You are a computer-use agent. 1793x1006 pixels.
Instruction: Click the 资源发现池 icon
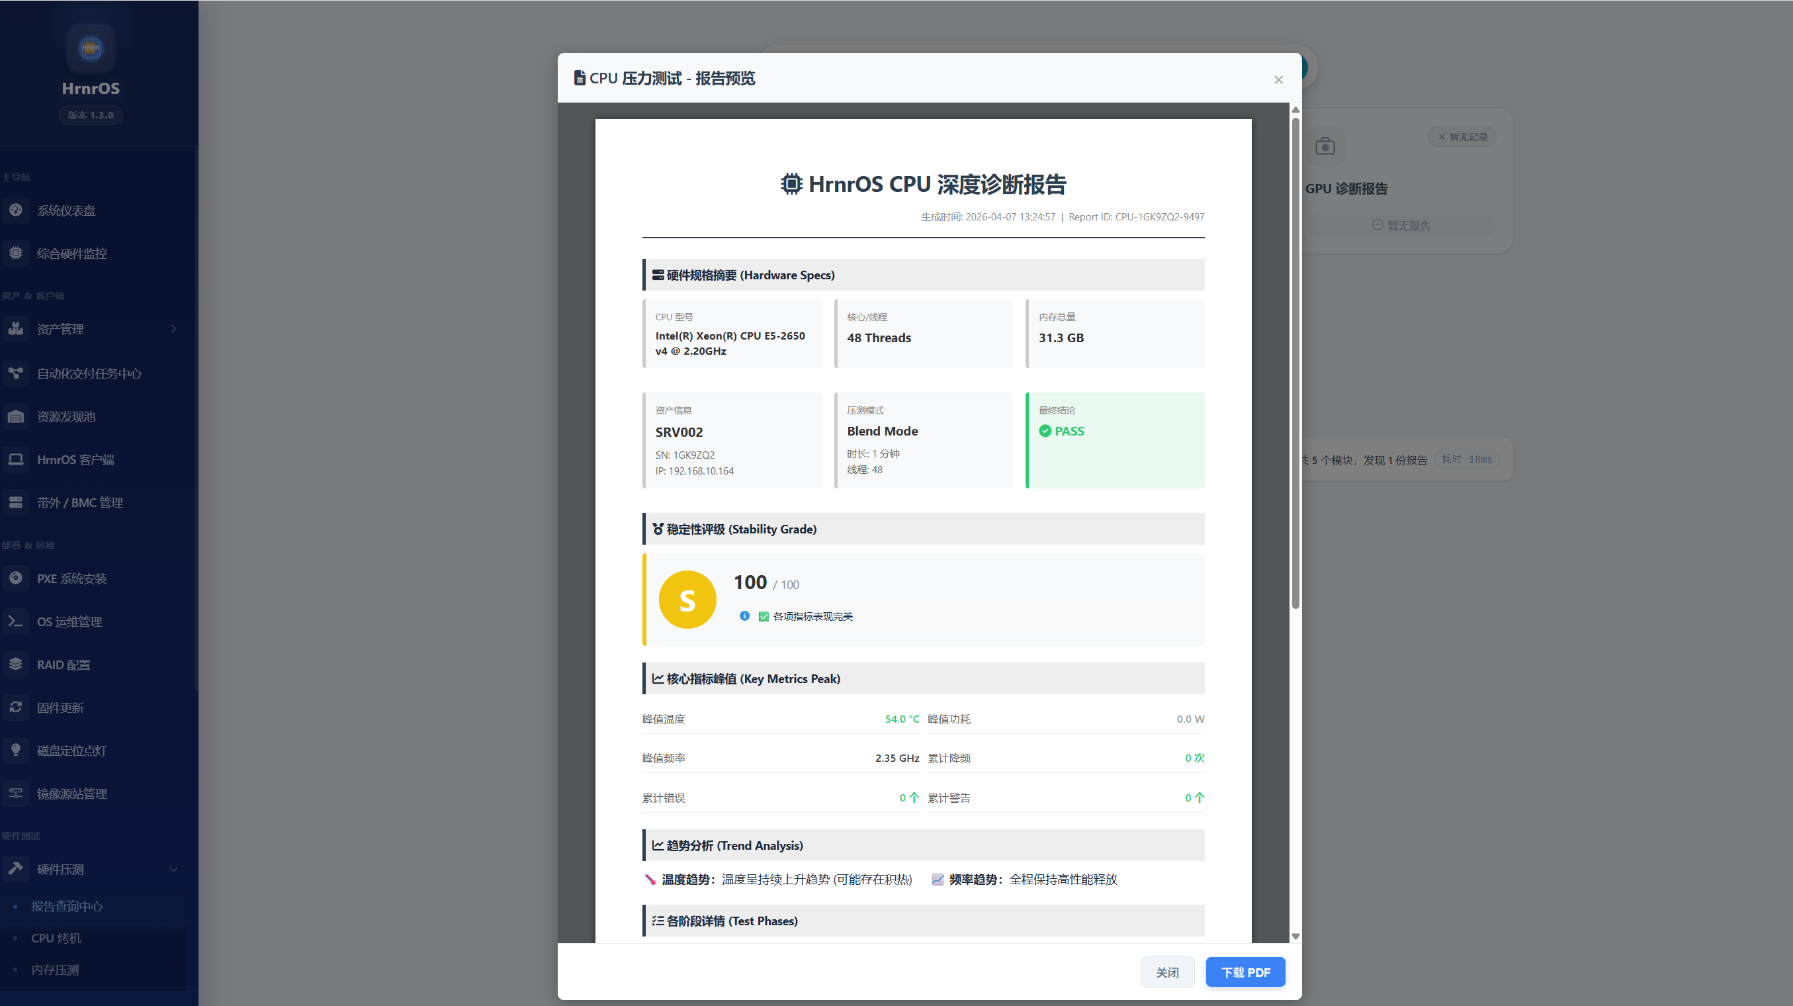click(16, 416)
